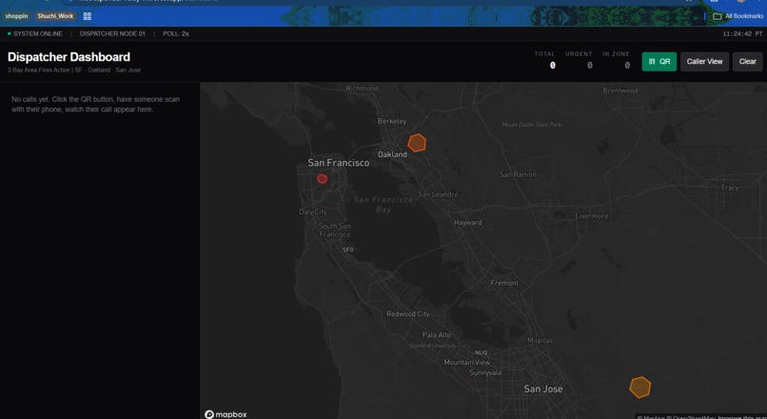Click the URGENT counter value

pyautogui.click(x=589, y=65)
